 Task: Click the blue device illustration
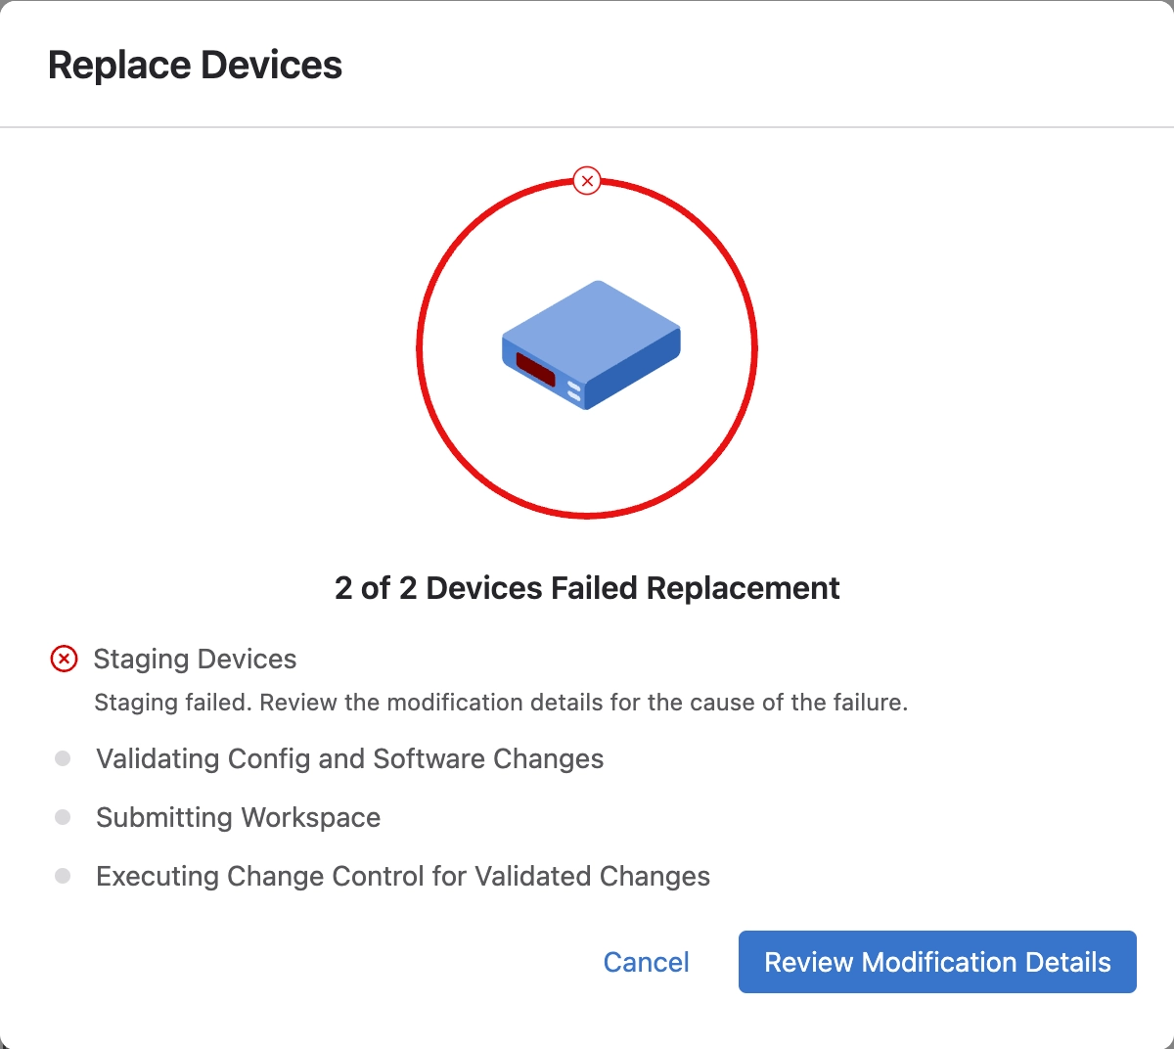point(591,345)
